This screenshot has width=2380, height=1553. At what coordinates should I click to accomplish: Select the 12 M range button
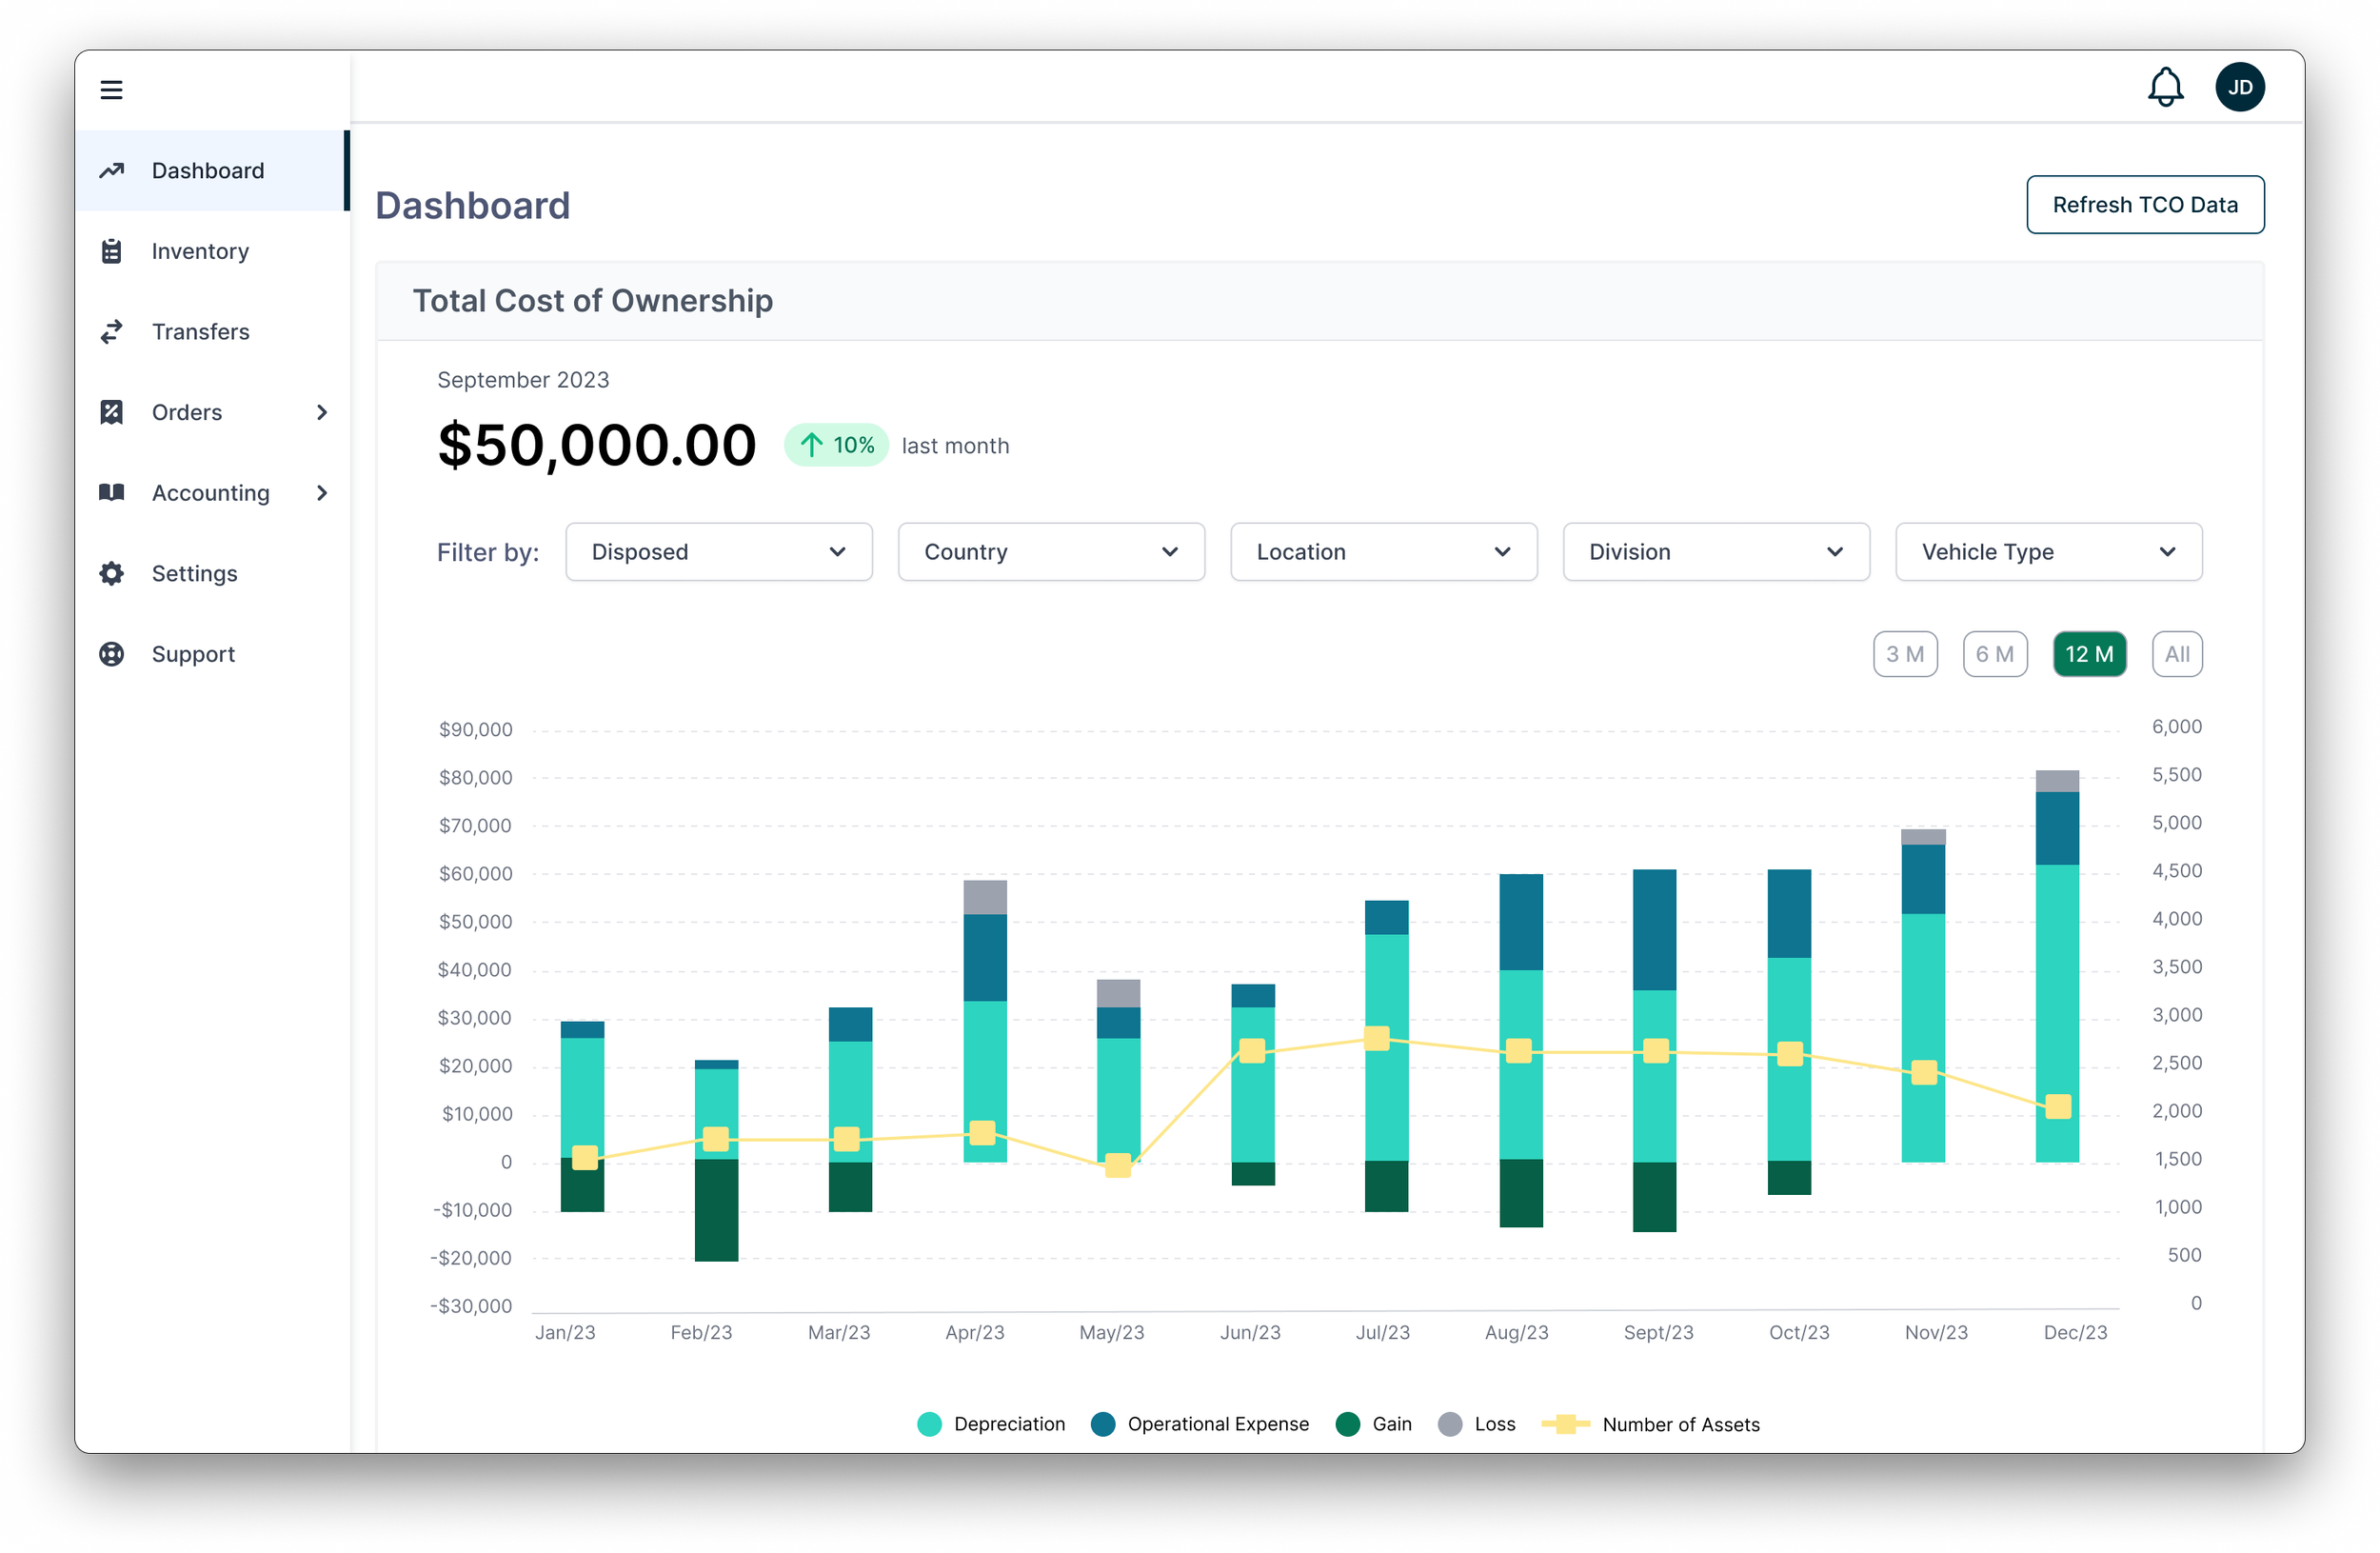tap(2088, 654)
